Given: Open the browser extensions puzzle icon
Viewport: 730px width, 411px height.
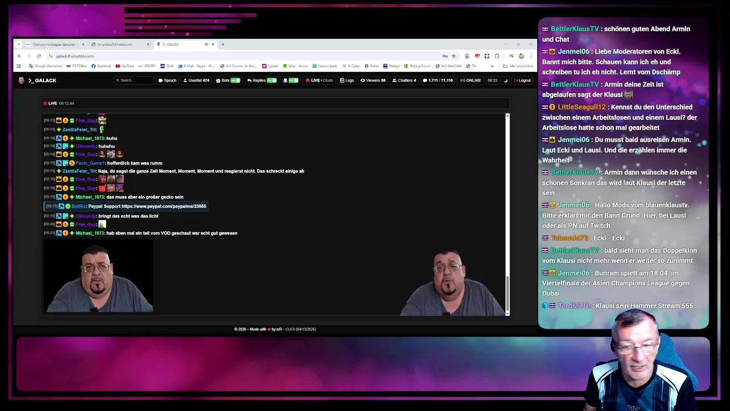Looking at the screenshot, I should point(497,56).
